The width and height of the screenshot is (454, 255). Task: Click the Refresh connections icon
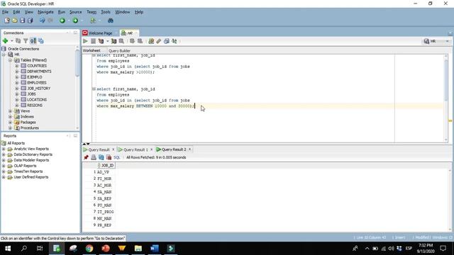click(18, 41)
